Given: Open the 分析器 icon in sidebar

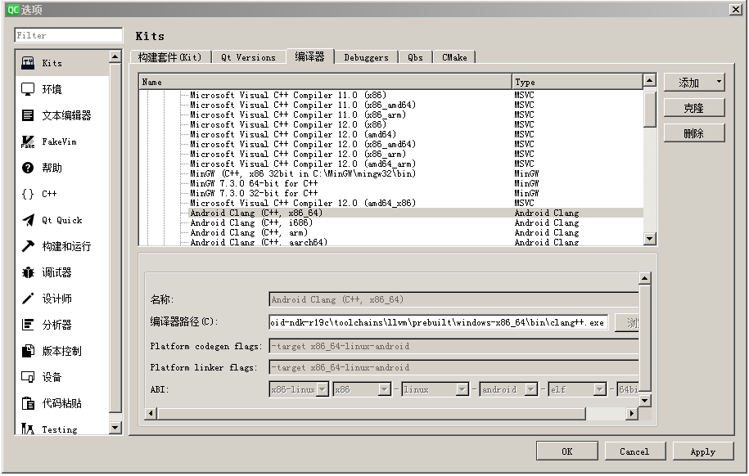Looking at the screenshot, I should click(28, 325).
